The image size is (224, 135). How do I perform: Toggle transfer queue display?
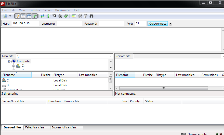pyautogui.click(x=35, y=16)
